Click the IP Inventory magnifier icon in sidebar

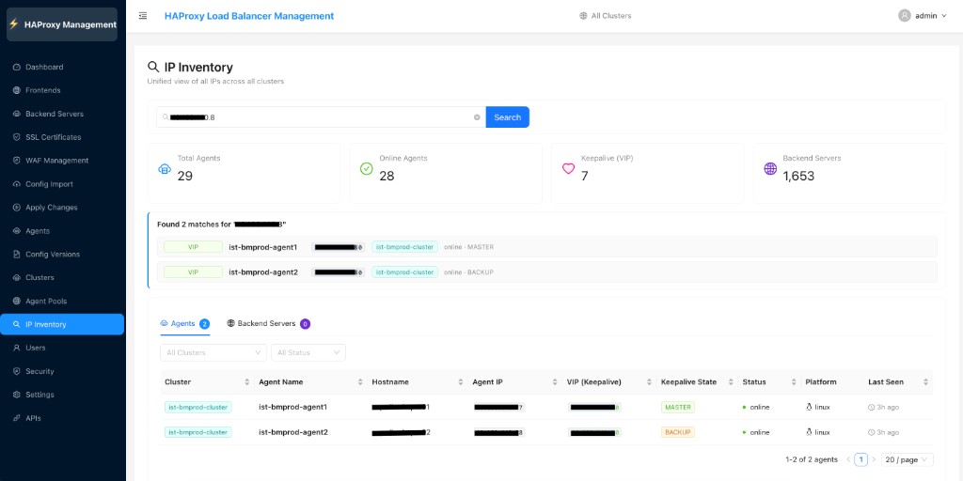tap(17, 324)
